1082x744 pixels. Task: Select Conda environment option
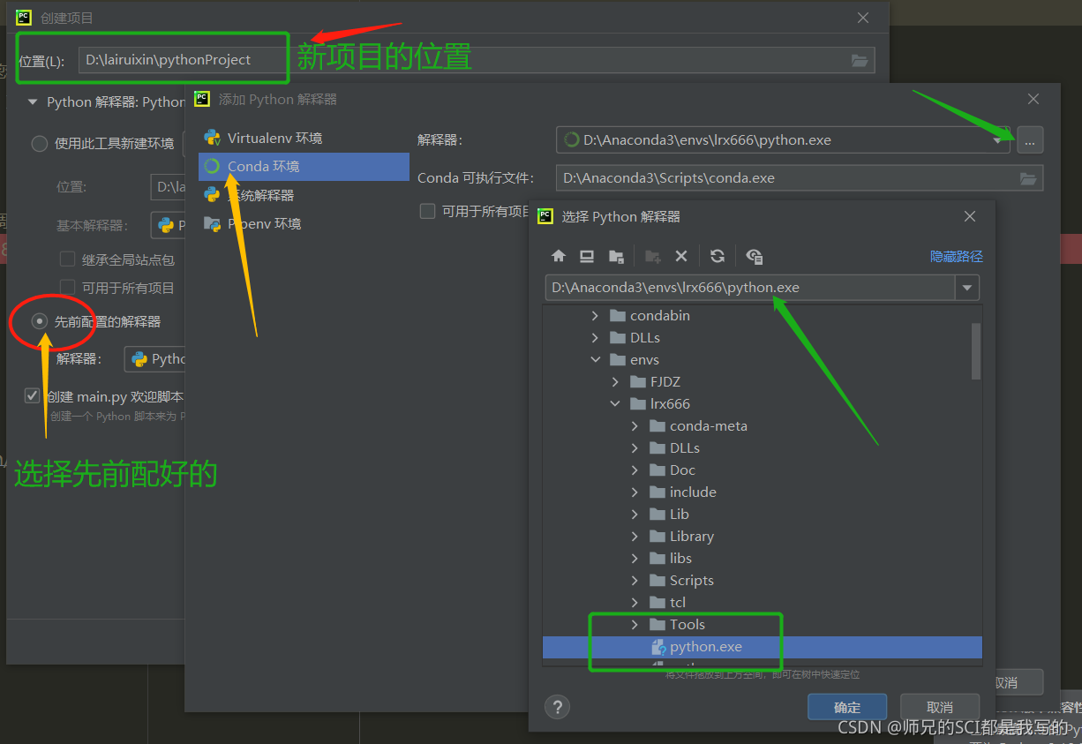click(304, 166)
